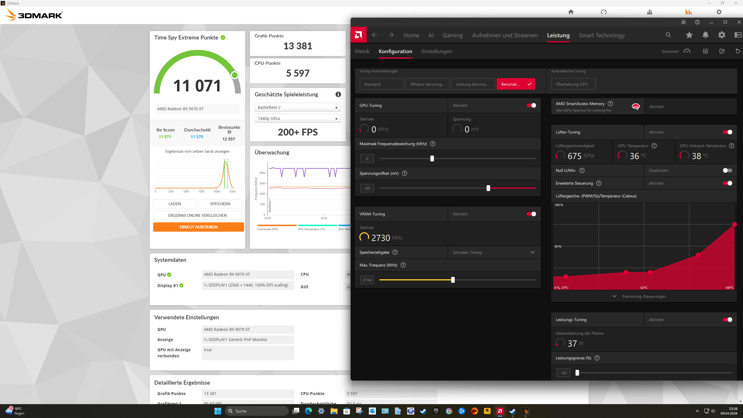Screen dimensions: 743x418
Task: Open Windows Start menu
Action: click(x=218, y=411)
